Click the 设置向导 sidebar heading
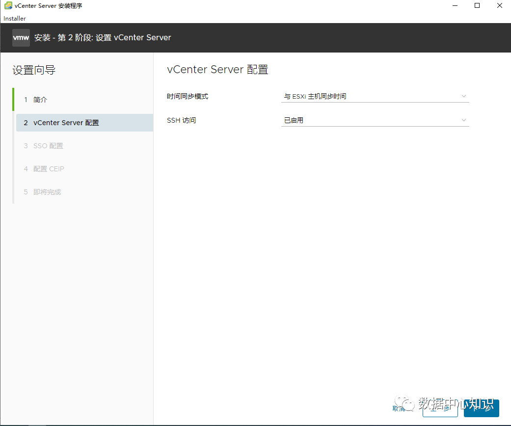This screenshot has width=511, height=426. point(34,70)
